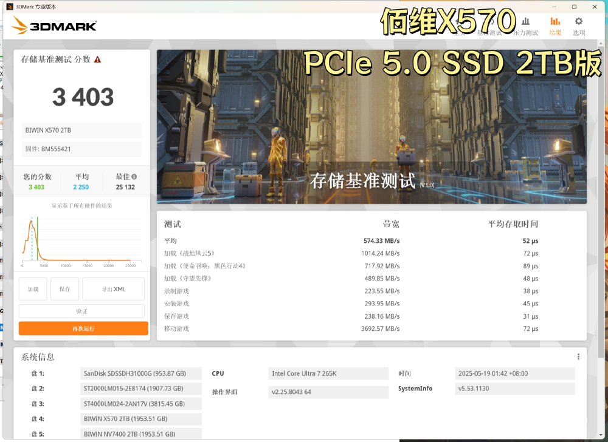
Task: Click the 574.33 MB/s average bandwidth
Action: [x=382, y=241]
